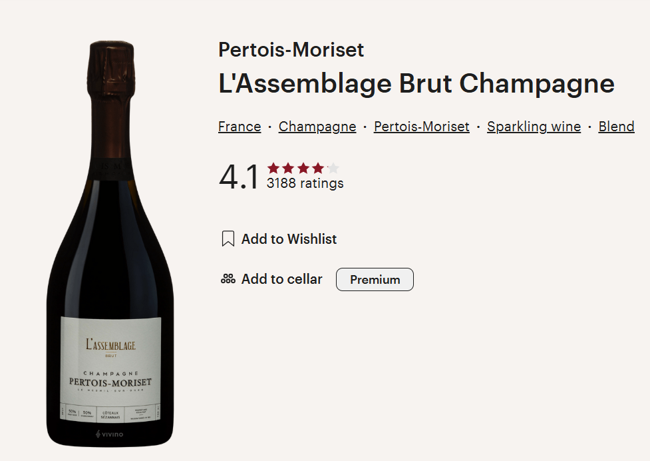Open the 3188 ratings count
Image resolution: width=650 pixels, height=461 pixels.
pyautogui.click(x=305, y=183)
